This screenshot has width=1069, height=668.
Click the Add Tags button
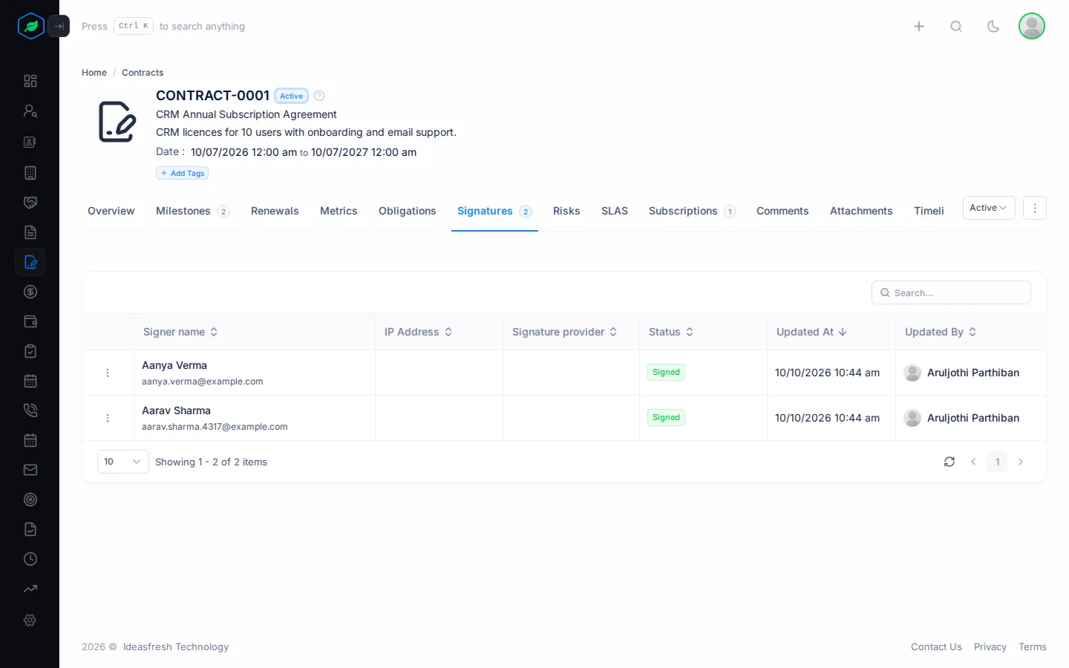click(183, 173)
